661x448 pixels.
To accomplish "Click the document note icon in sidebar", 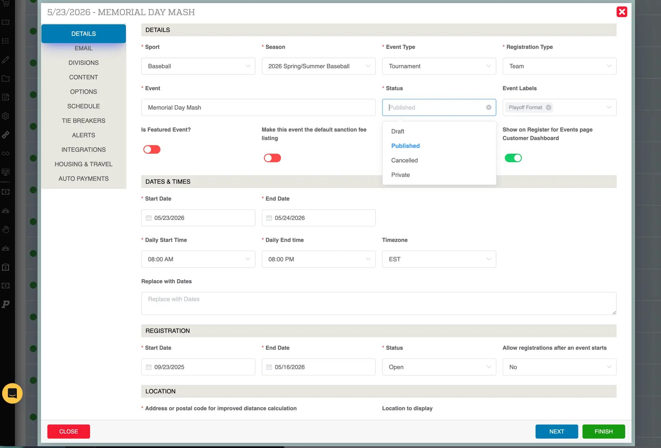I will [6, 97].
